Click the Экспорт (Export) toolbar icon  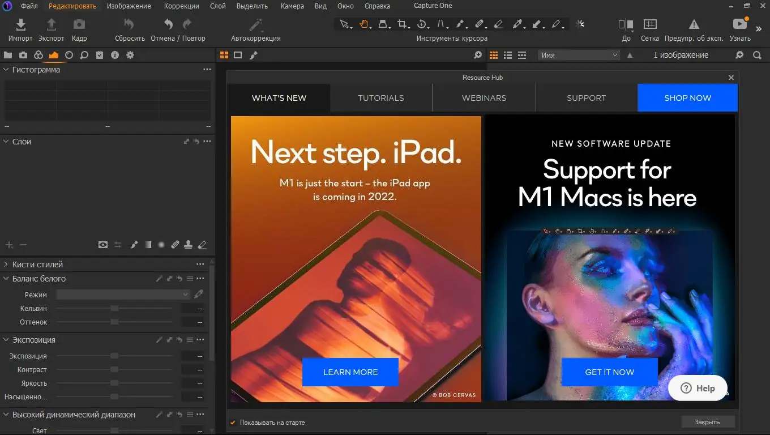click(51, 24)
